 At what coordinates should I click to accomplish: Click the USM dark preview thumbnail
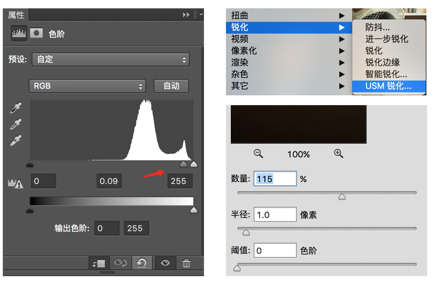(x=298, y=124)
